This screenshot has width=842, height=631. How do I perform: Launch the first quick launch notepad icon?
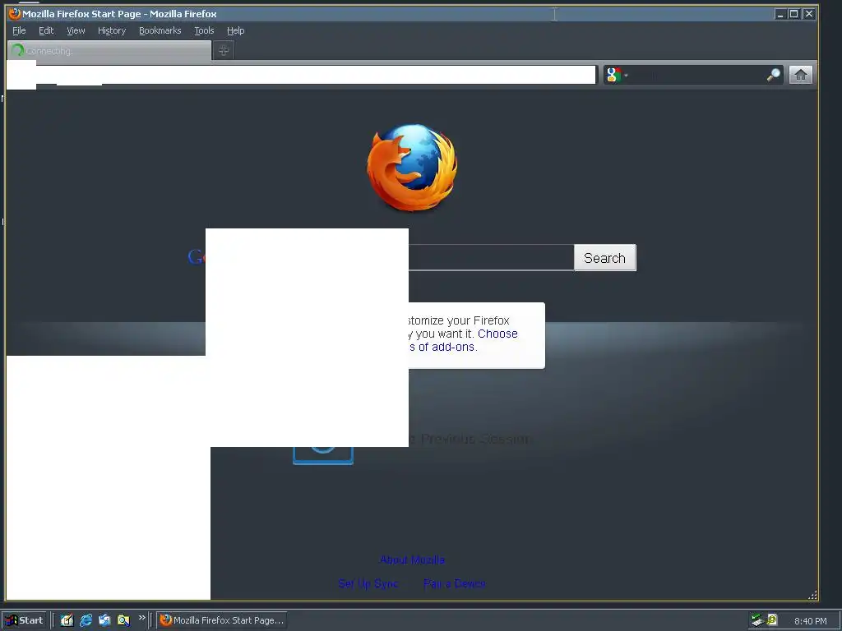(67, 620)
